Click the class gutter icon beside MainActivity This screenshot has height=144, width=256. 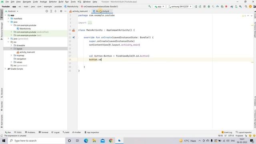point(74,30)
